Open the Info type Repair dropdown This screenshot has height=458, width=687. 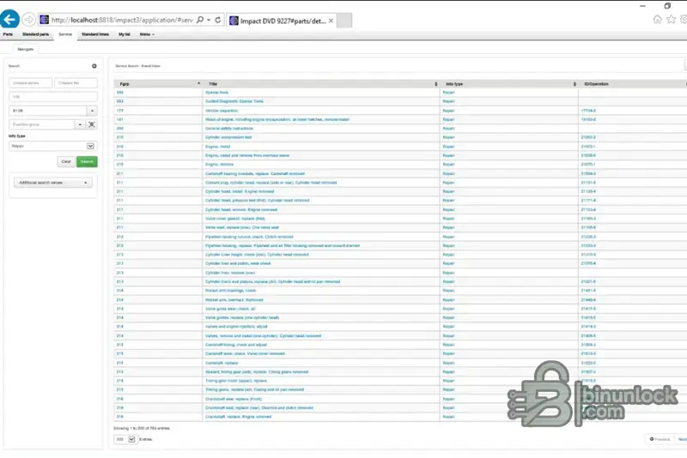(53, 146)
